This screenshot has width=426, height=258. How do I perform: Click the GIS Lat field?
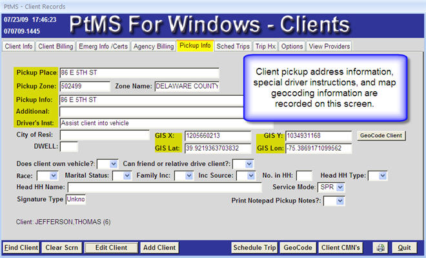(218, 149)
